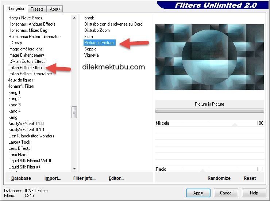Open Help for Filters Unlimited
270x201 pixels.
point(254,193)
